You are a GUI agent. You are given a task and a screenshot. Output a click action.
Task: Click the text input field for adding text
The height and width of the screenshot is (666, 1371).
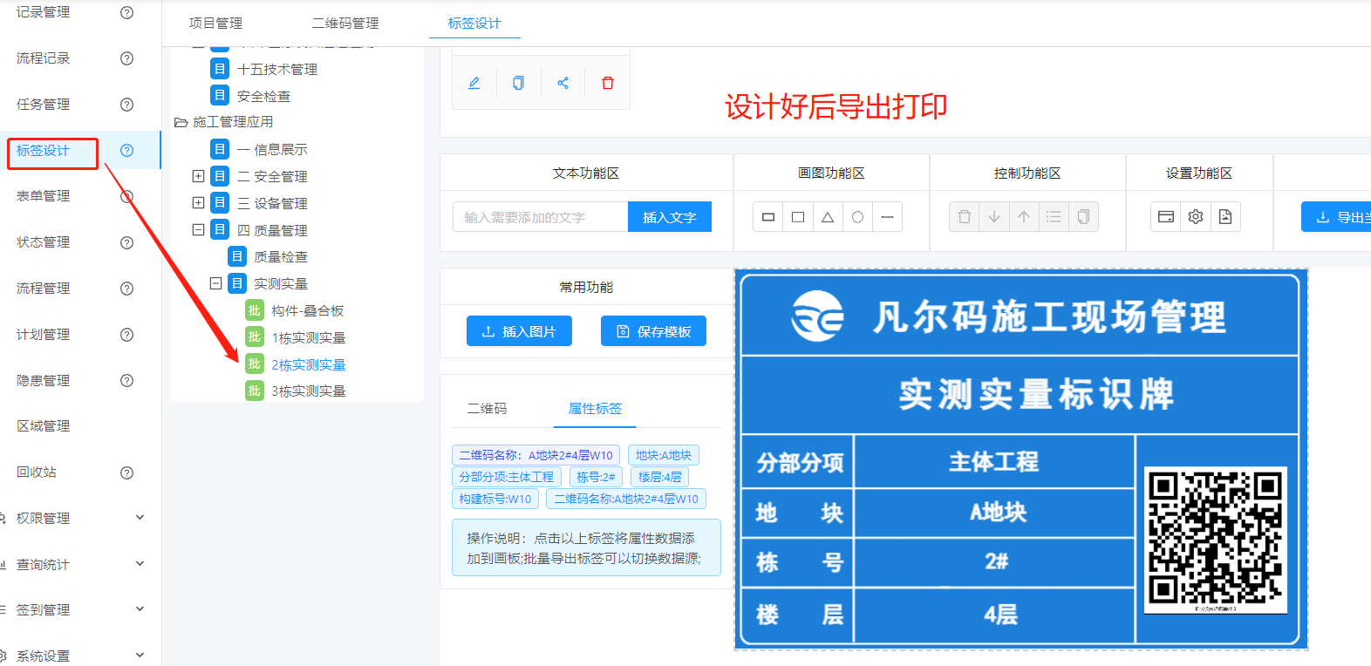coord(540,217)
